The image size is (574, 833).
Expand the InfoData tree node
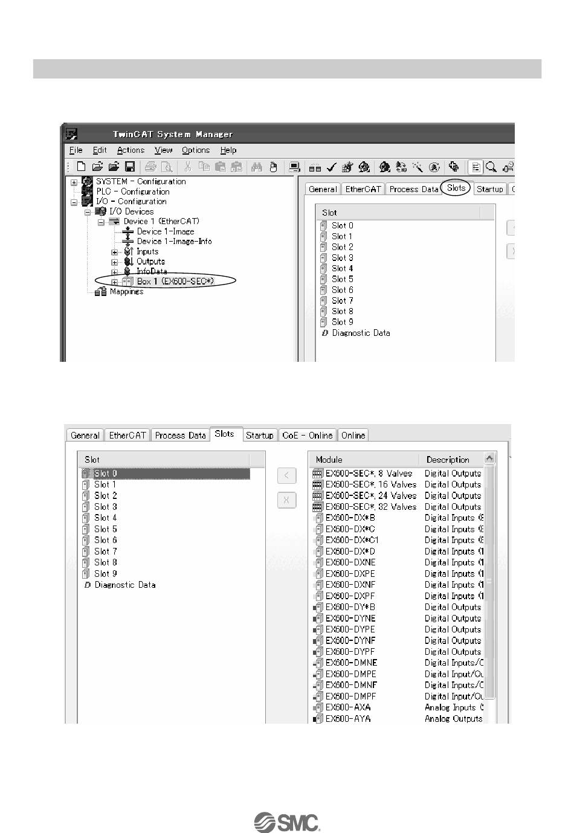click(x=114, y=272)
